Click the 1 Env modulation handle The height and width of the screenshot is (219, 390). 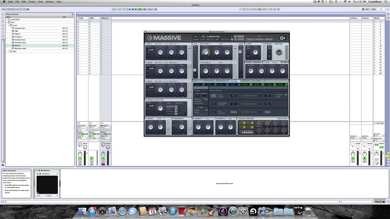click(204, 85)
